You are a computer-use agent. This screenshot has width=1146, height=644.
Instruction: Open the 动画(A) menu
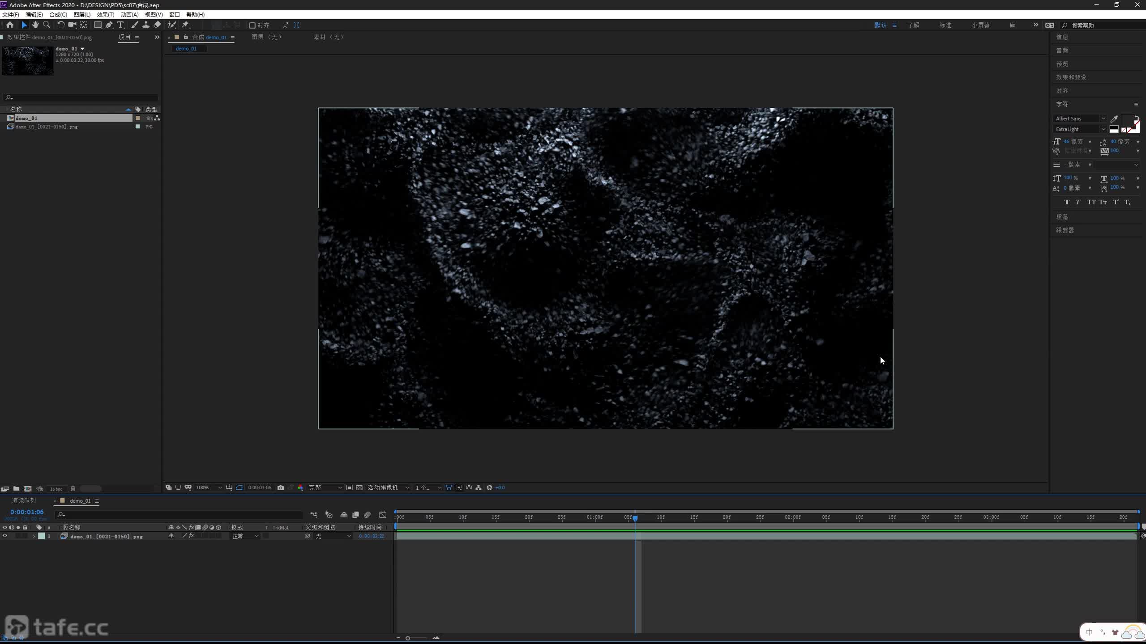tap(130, 14)
